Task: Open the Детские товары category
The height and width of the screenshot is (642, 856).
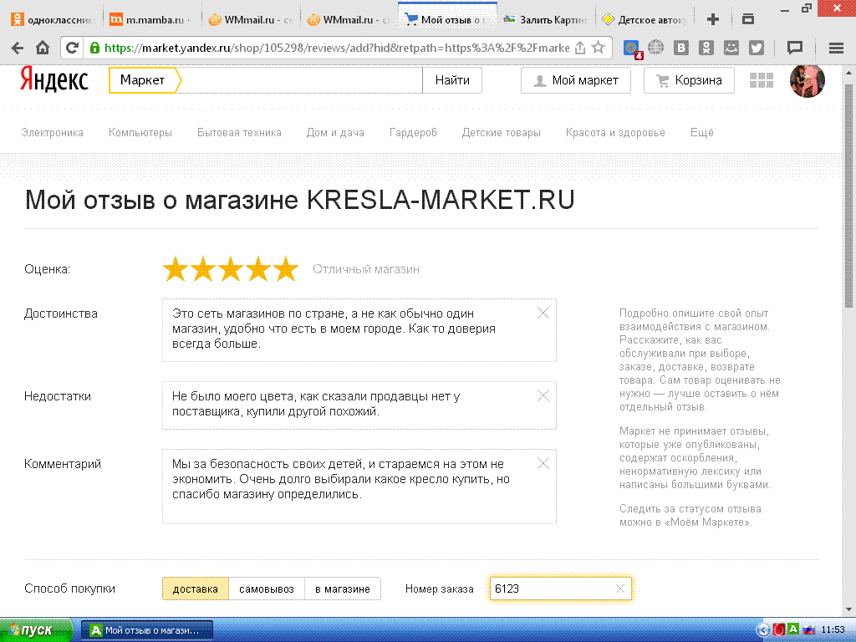Action: point(502,133)
